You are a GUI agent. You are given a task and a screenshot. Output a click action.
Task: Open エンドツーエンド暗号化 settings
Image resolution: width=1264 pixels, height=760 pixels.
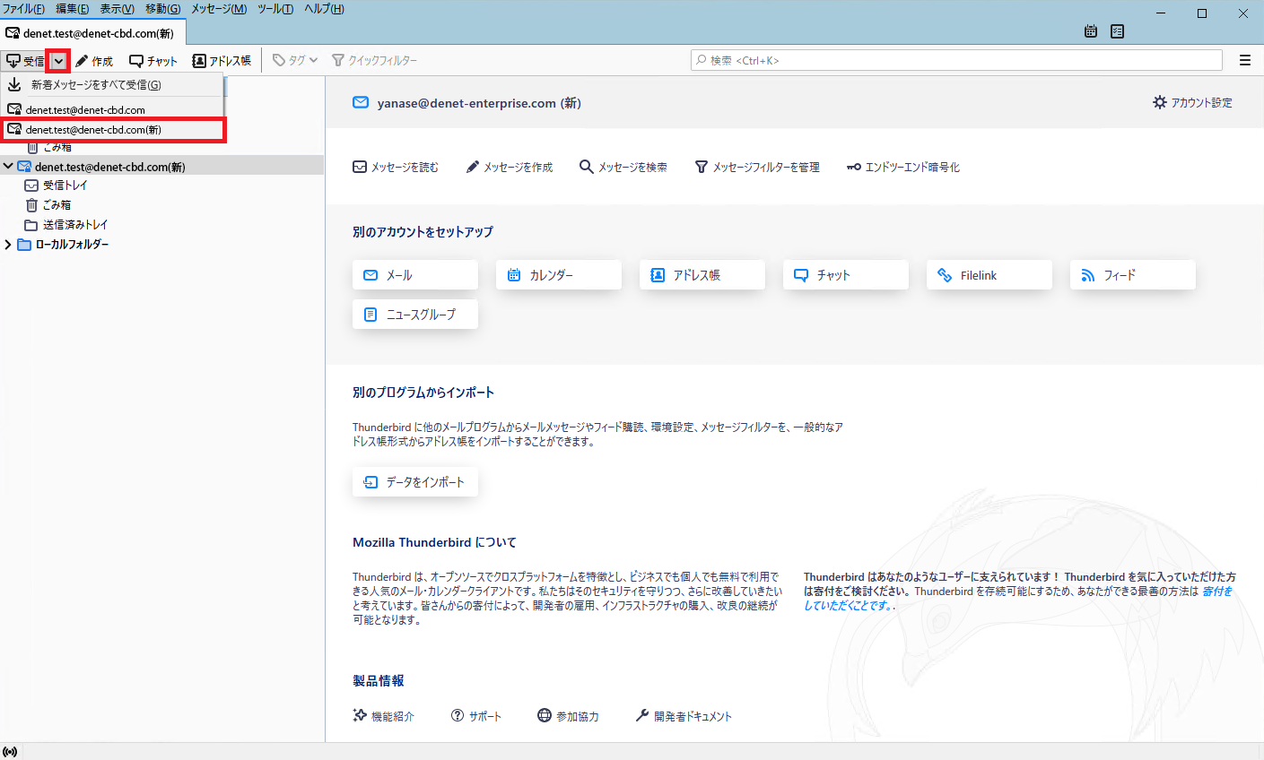[x=903, y=168]
